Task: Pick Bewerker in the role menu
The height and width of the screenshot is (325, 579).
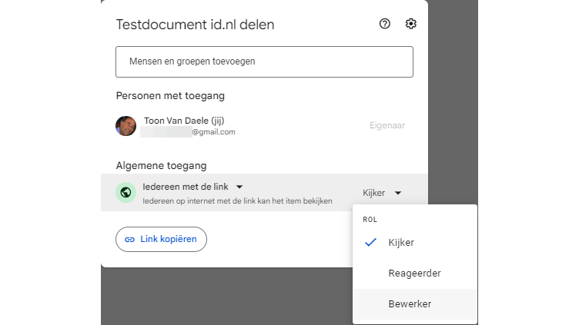Action: coord(410,303)
